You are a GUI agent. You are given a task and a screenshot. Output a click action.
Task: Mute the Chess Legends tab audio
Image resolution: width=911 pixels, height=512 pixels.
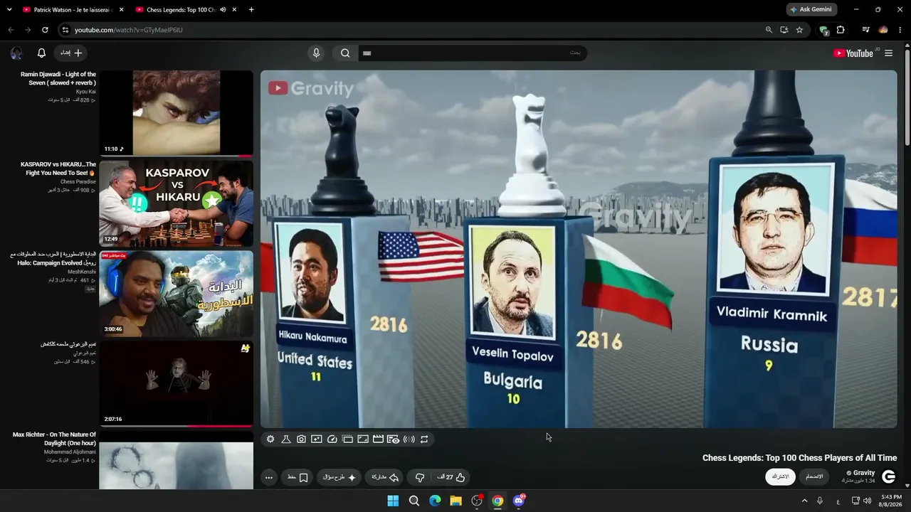coord(223,10)
